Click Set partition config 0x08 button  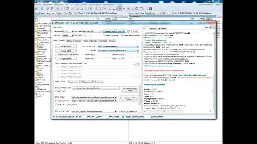130,90
